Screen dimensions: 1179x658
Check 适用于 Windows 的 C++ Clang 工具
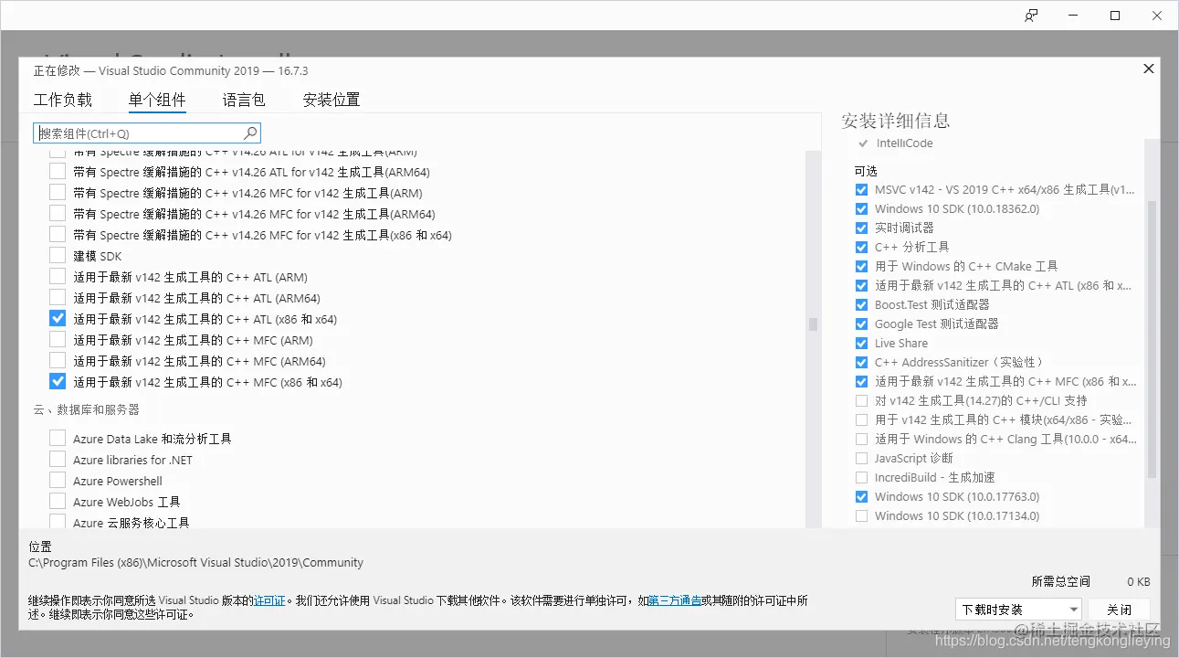[861, 439]
